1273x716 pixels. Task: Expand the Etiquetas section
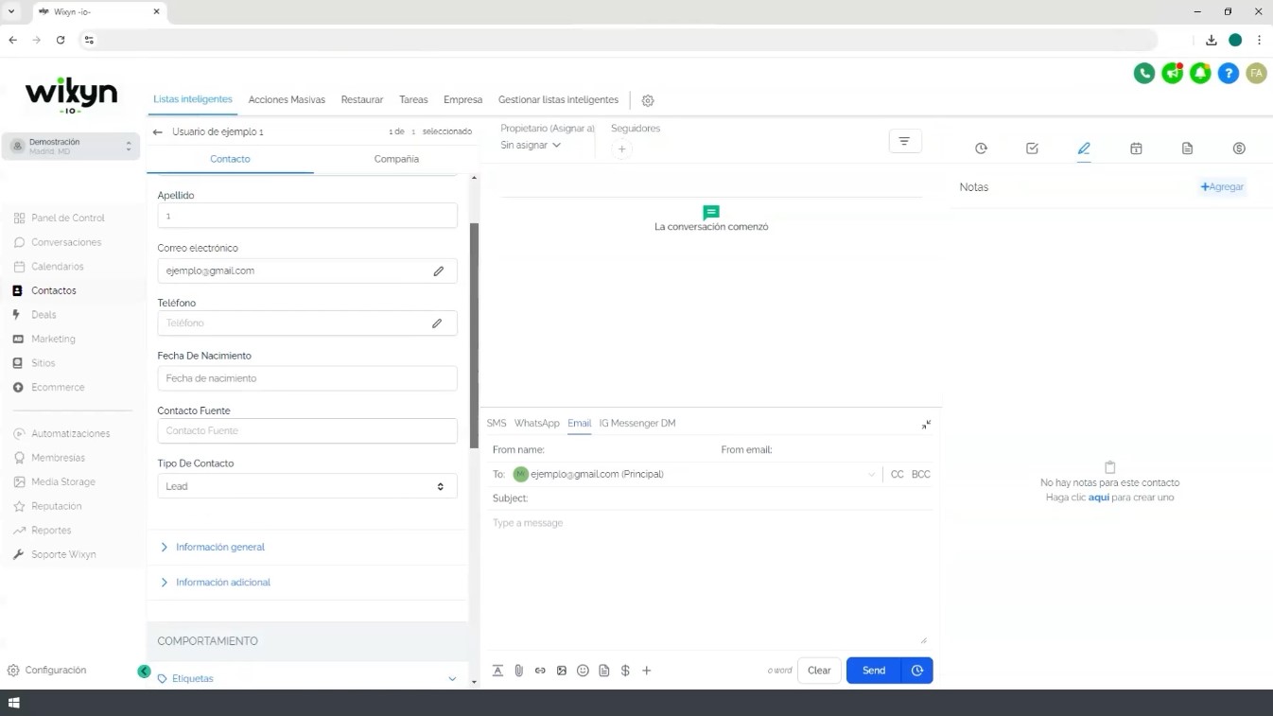click(307, 679)
